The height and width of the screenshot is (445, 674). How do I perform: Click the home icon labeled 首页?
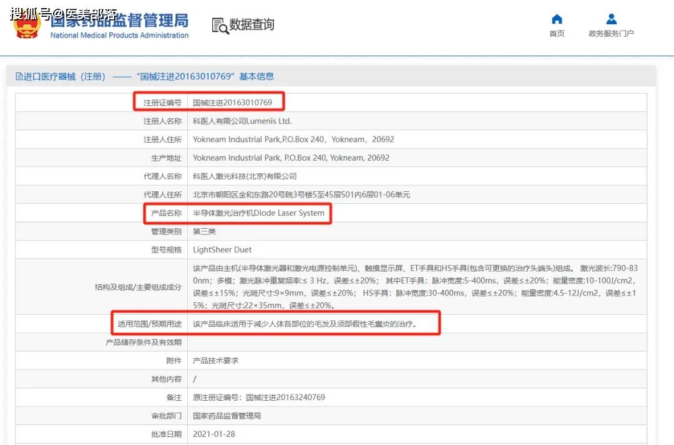(557, 19)
